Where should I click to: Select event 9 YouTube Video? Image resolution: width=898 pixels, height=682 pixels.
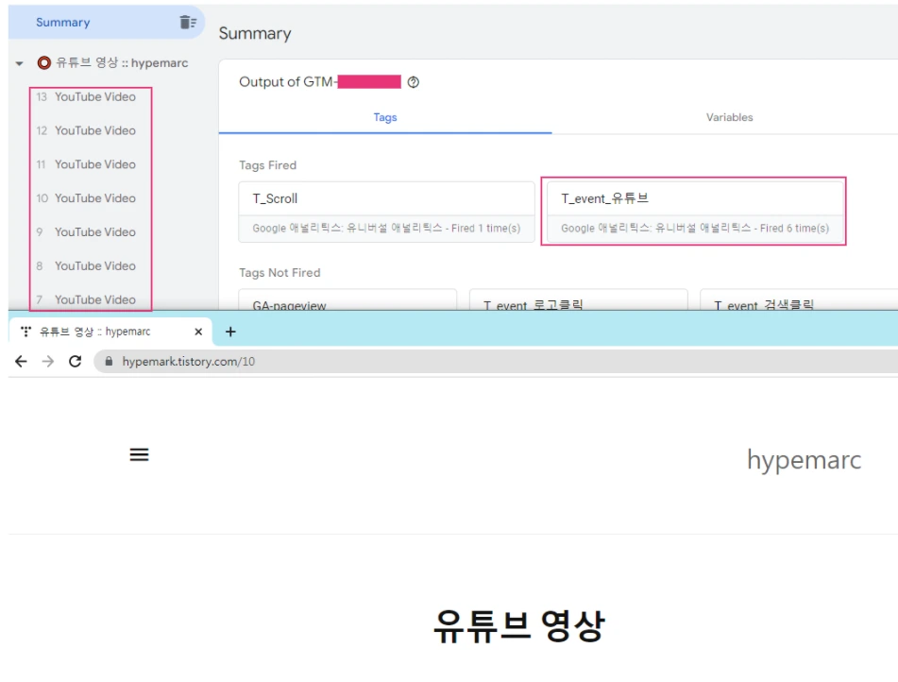[87, 232]
